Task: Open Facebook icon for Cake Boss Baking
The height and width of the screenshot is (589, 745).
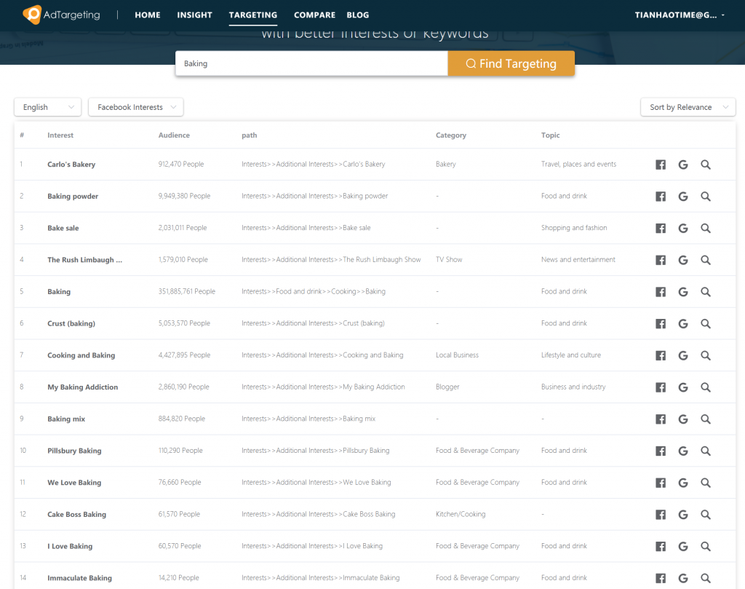Action: 661,515
